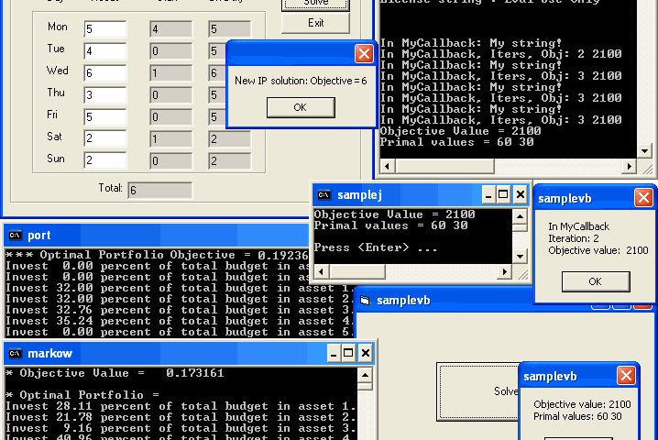Minimize the markow console window

332,354
